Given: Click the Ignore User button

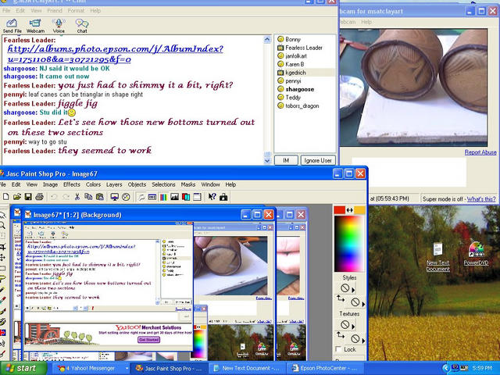Looking at the screenshot, I should pyautogui.click(x=318, y=160).
